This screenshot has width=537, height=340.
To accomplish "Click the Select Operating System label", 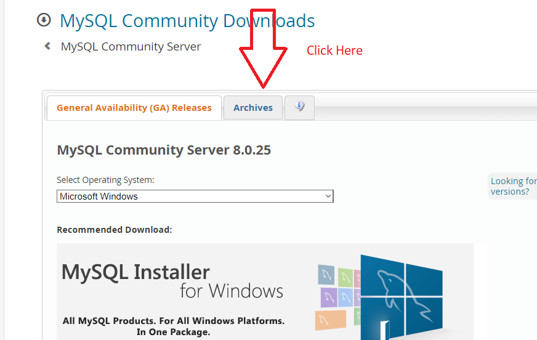I will (105, 180).
